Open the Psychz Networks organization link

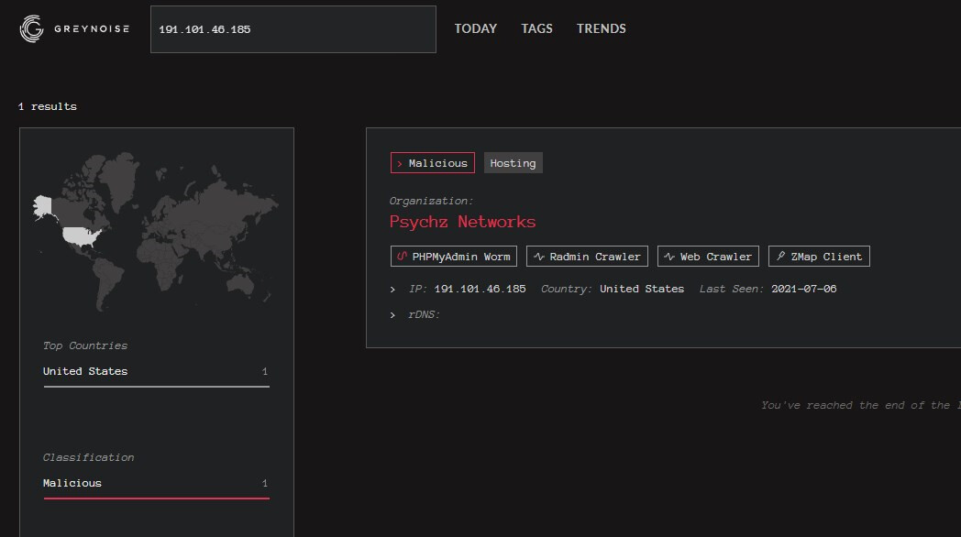pos(463,222)
